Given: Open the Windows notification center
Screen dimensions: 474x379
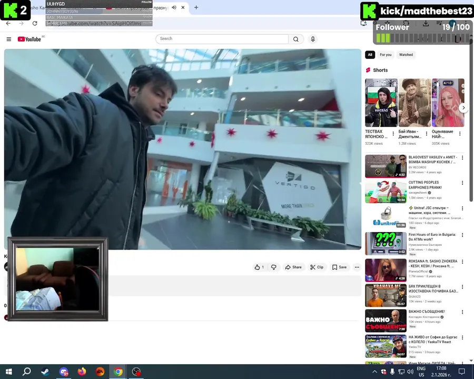Looking at the screenshot, I should (461, 372).
